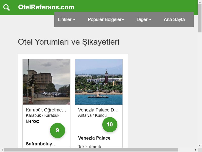Open the OtelReferans.com site logo link
Image resolution: width=202 pixels, height=152 pixels.
tap(46, 7)
